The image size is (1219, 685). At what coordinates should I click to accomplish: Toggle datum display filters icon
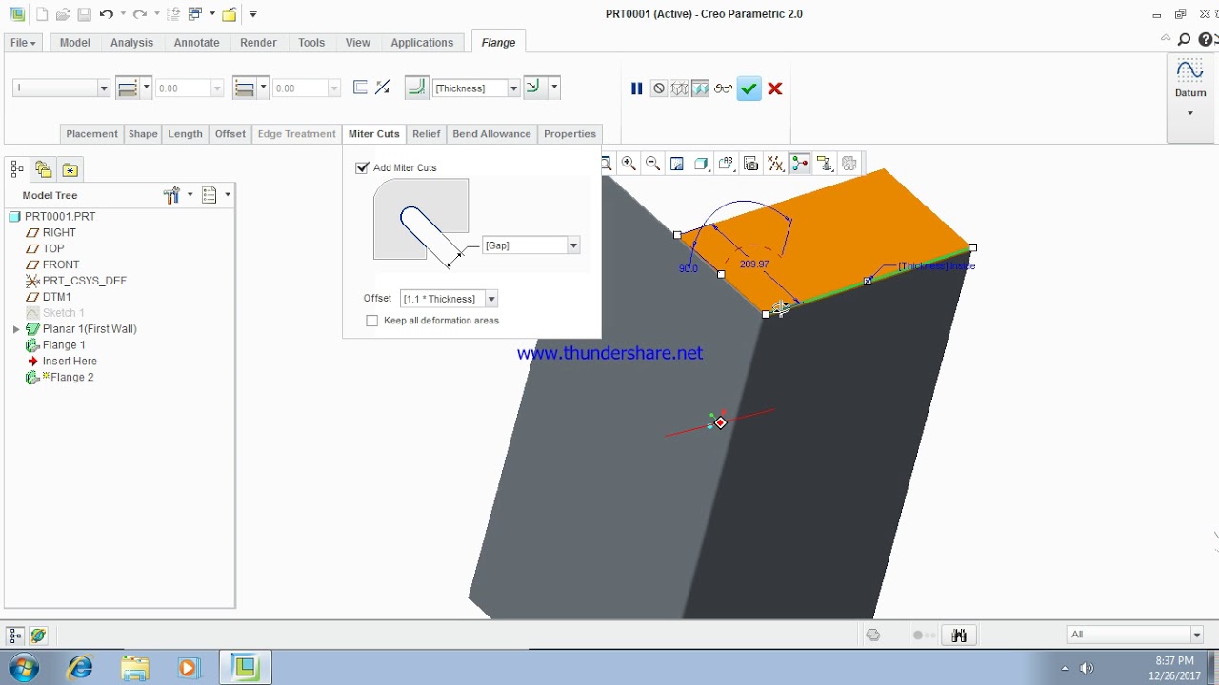click(x=775, y=164)
